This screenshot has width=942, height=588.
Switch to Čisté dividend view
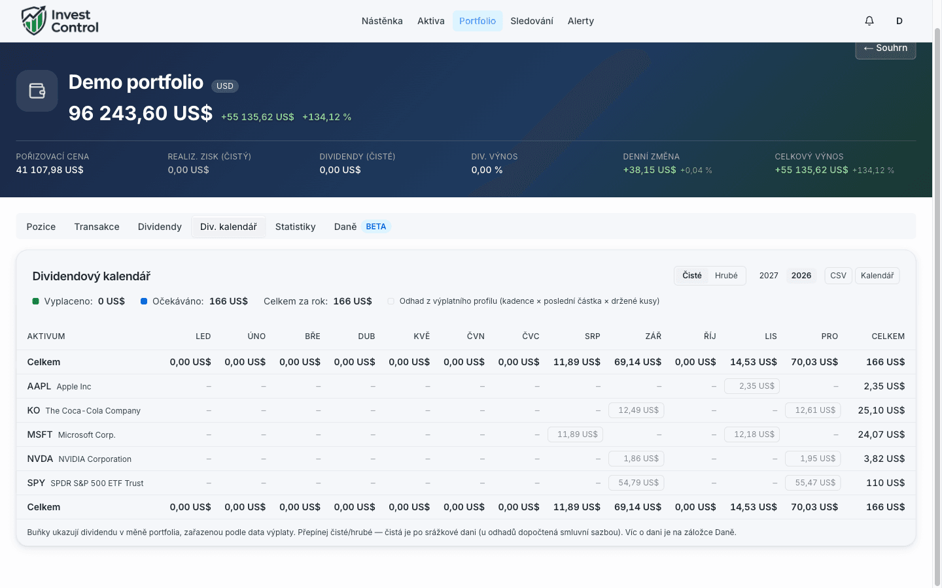pos(692,276)
